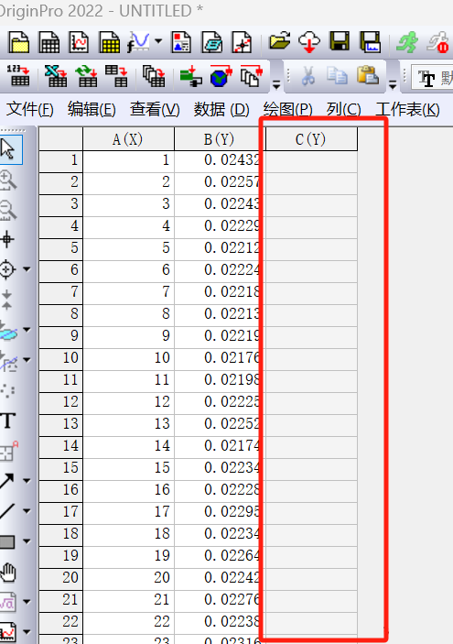The image size is (453, 644).
Task: Select the Zoom Out magnifier tool
Action: 8,210
